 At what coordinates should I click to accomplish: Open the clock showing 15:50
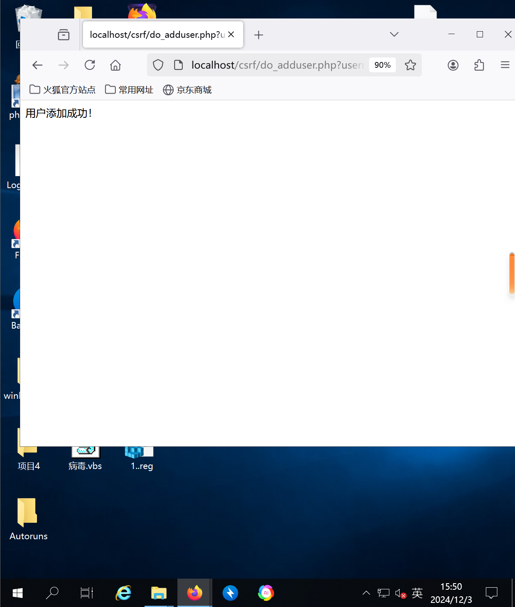(x=451, y=593)
